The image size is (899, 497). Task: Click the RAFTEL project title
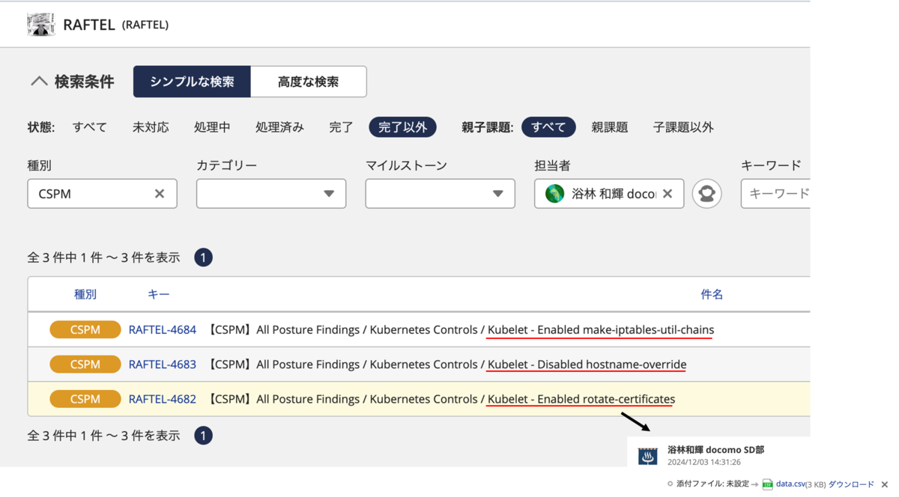(x=89, y=25)
